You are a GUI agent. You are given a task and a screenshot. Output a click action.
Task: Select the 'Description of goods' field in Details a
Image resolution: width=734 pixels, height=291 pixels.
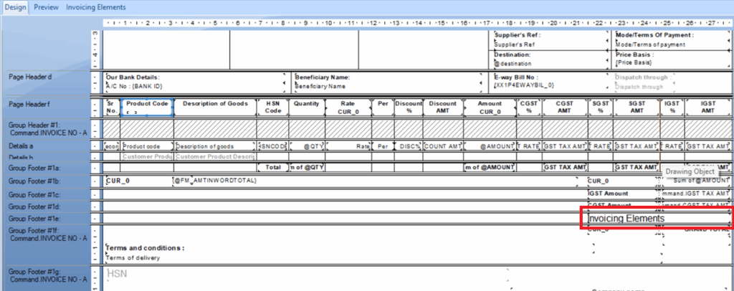point(215,146)
